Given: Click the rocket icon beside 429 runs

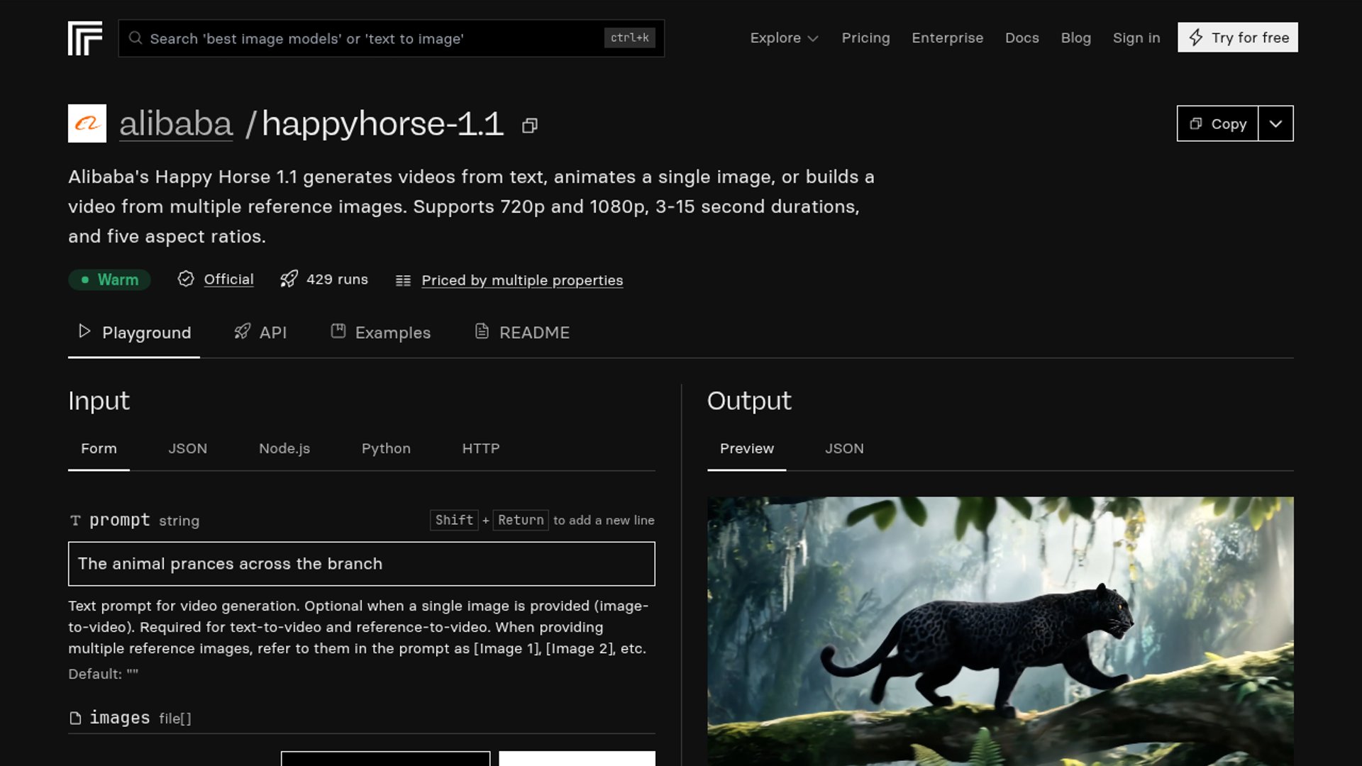Looking at the screenshot, I should click(289, 279).
